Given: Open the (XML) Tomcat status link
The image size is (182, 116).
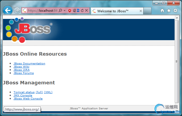Looking at the screenshot, I should point(48,92).
